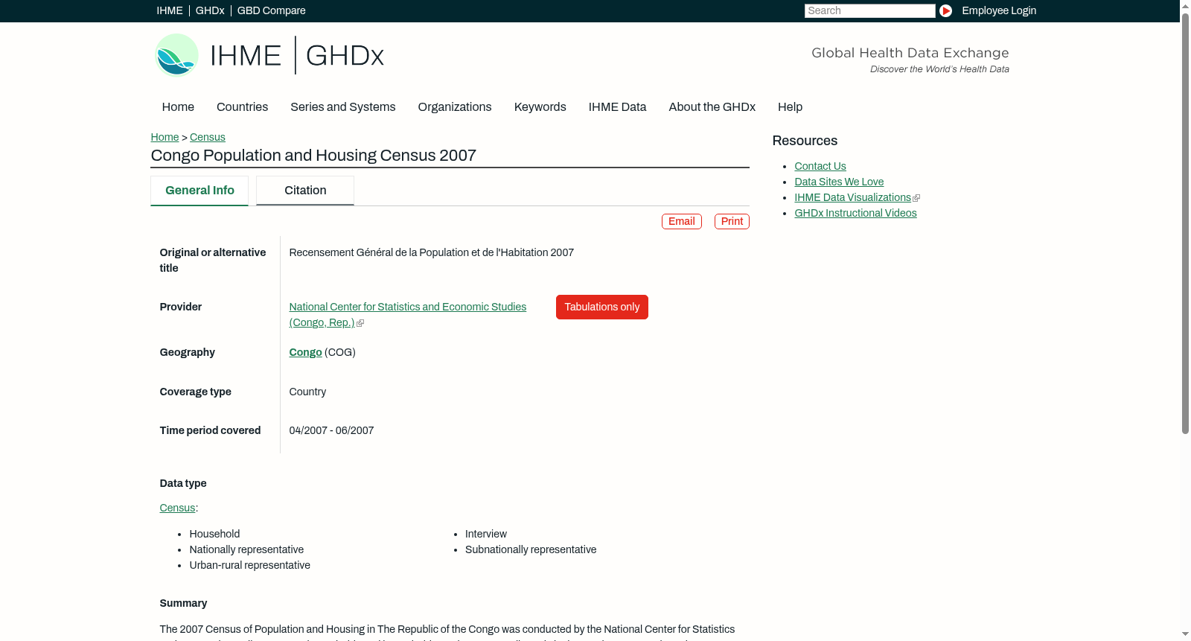Viewport: 1191px width, 641px height.
Task: Click the red search submit arrow icon
Action: coord(945,10)
